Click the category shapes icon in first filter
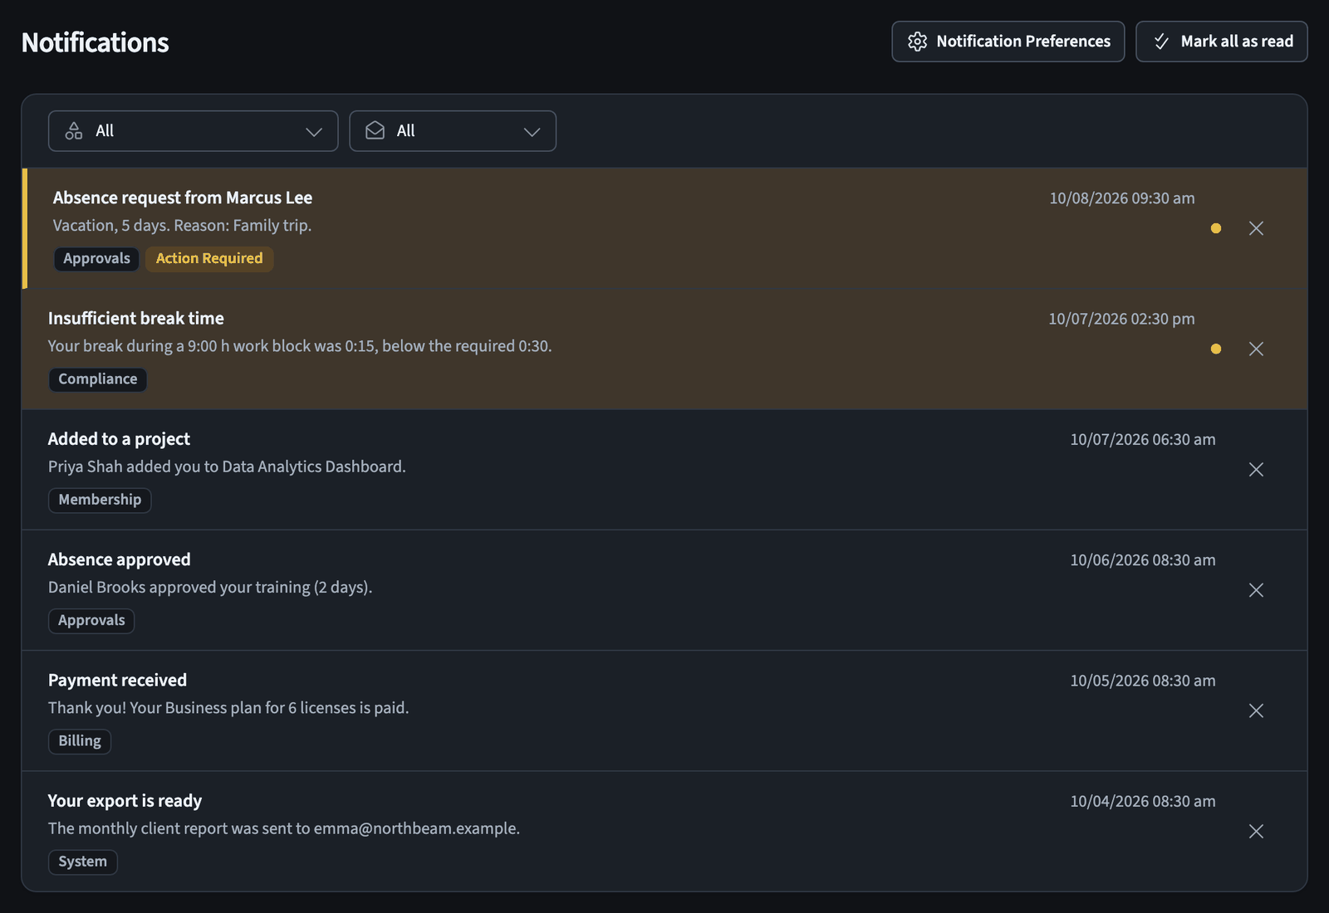The height and width of the screenshot is (913, 1329). tap(74, 131)
